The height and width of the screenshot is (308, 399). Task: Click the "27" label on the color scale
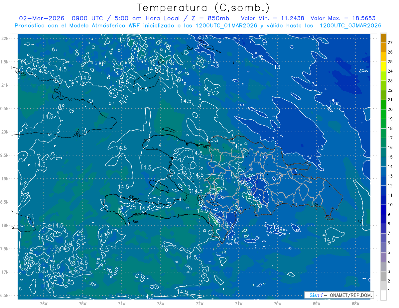click(x=390, y=43)
